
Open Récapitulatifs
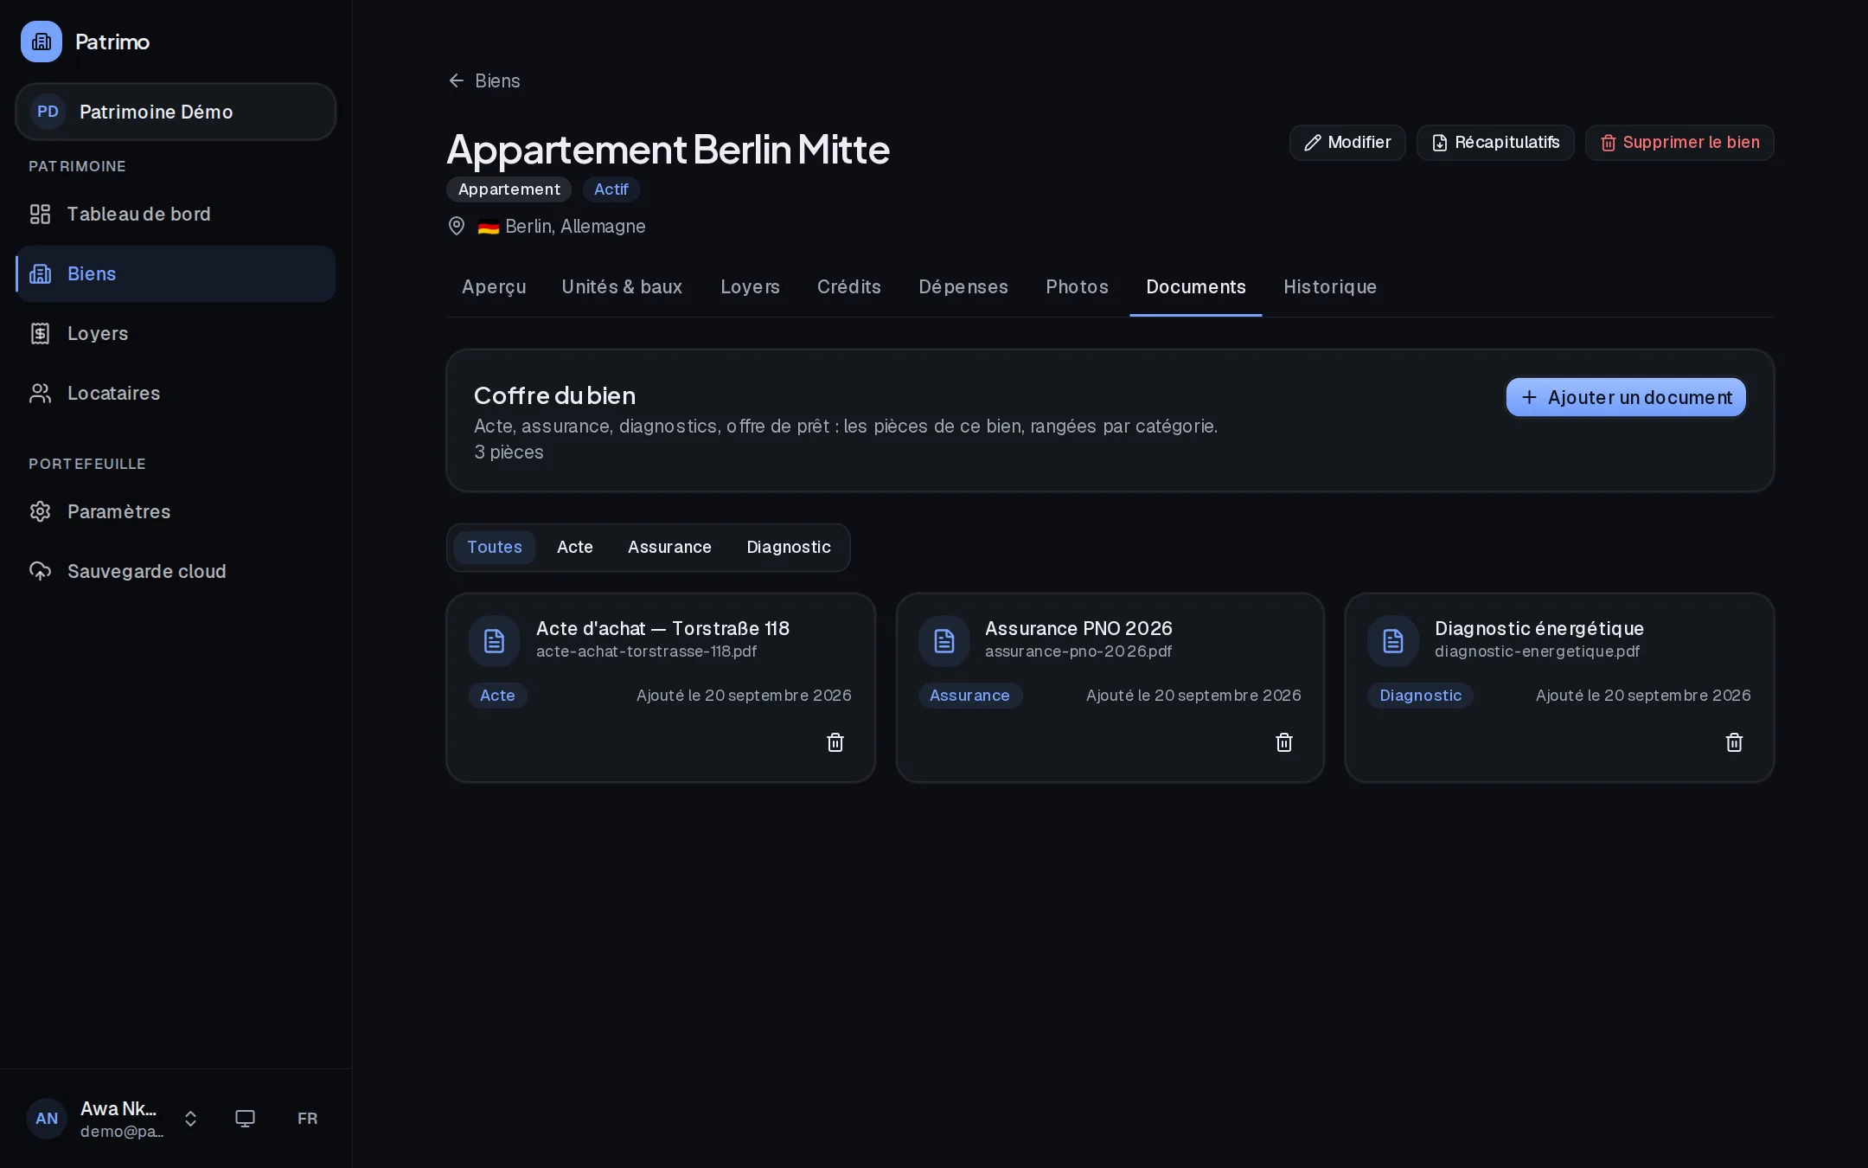(x=1495, y=143)
